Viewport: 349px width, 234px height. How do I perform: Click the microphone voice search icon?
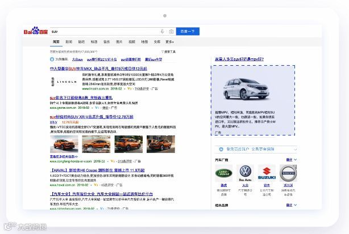[162, 32]
